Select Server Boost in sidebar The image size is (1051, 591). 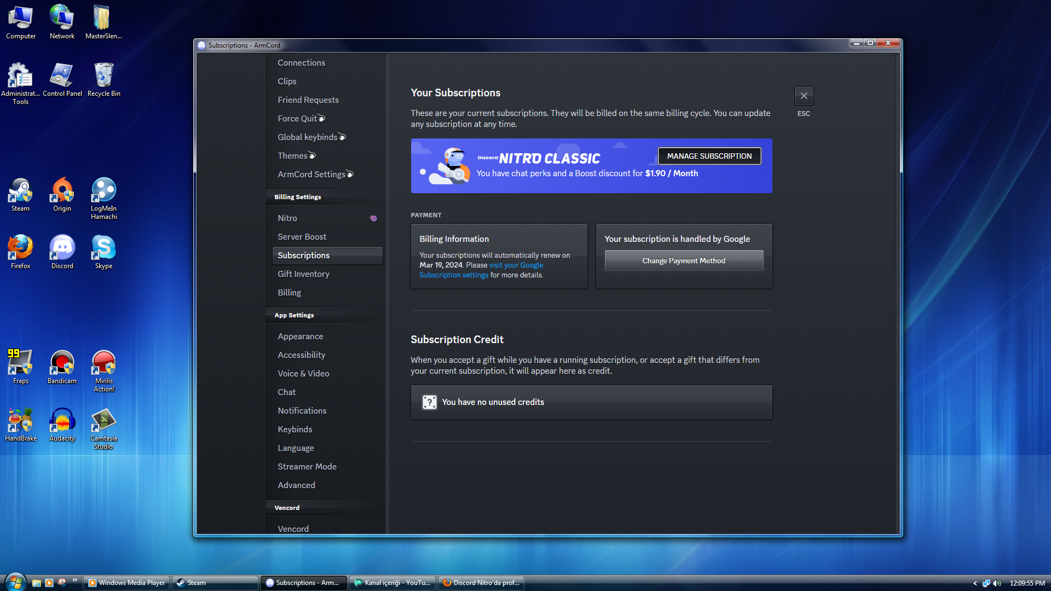tap(302, 236)
